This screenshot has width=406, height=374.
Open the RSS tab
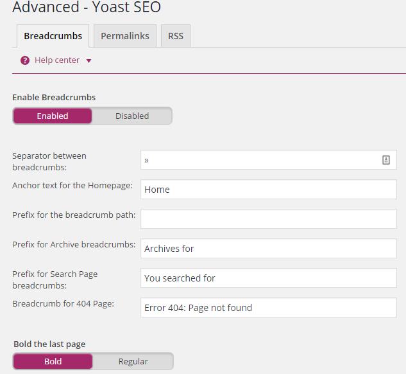(x=176, y=36)
